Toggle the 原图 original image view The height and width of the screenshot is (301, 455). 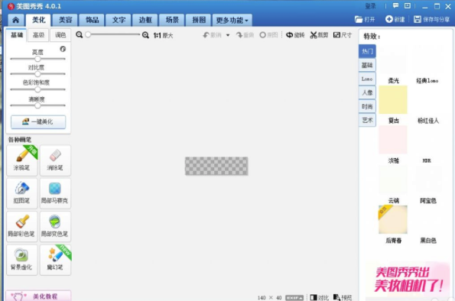click(268, 35)
